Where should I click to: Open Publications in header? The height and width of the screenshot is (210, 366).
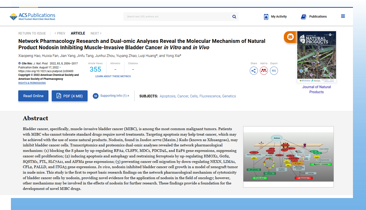(x=314, y=17)
